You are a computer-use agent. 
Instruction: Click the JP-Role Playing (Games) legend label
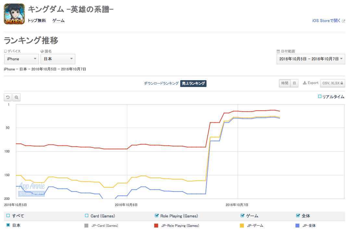point(180,226)
